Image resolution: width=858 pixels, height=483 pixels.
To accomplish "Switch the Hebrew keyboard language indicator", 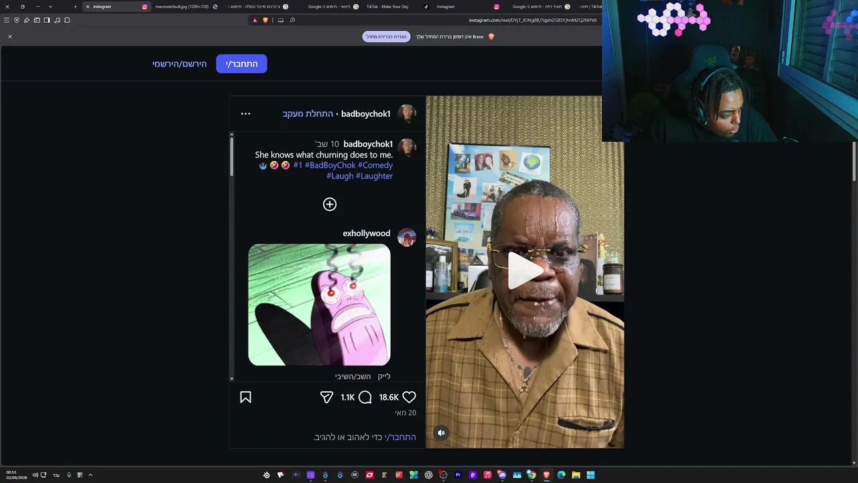I will 56,475.
